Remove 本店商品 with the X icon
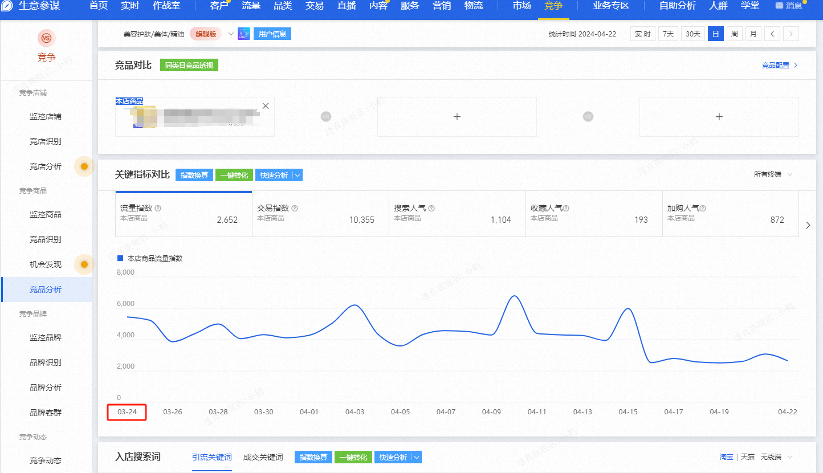The width and height of the screenshot is (823, 473). 265,106
